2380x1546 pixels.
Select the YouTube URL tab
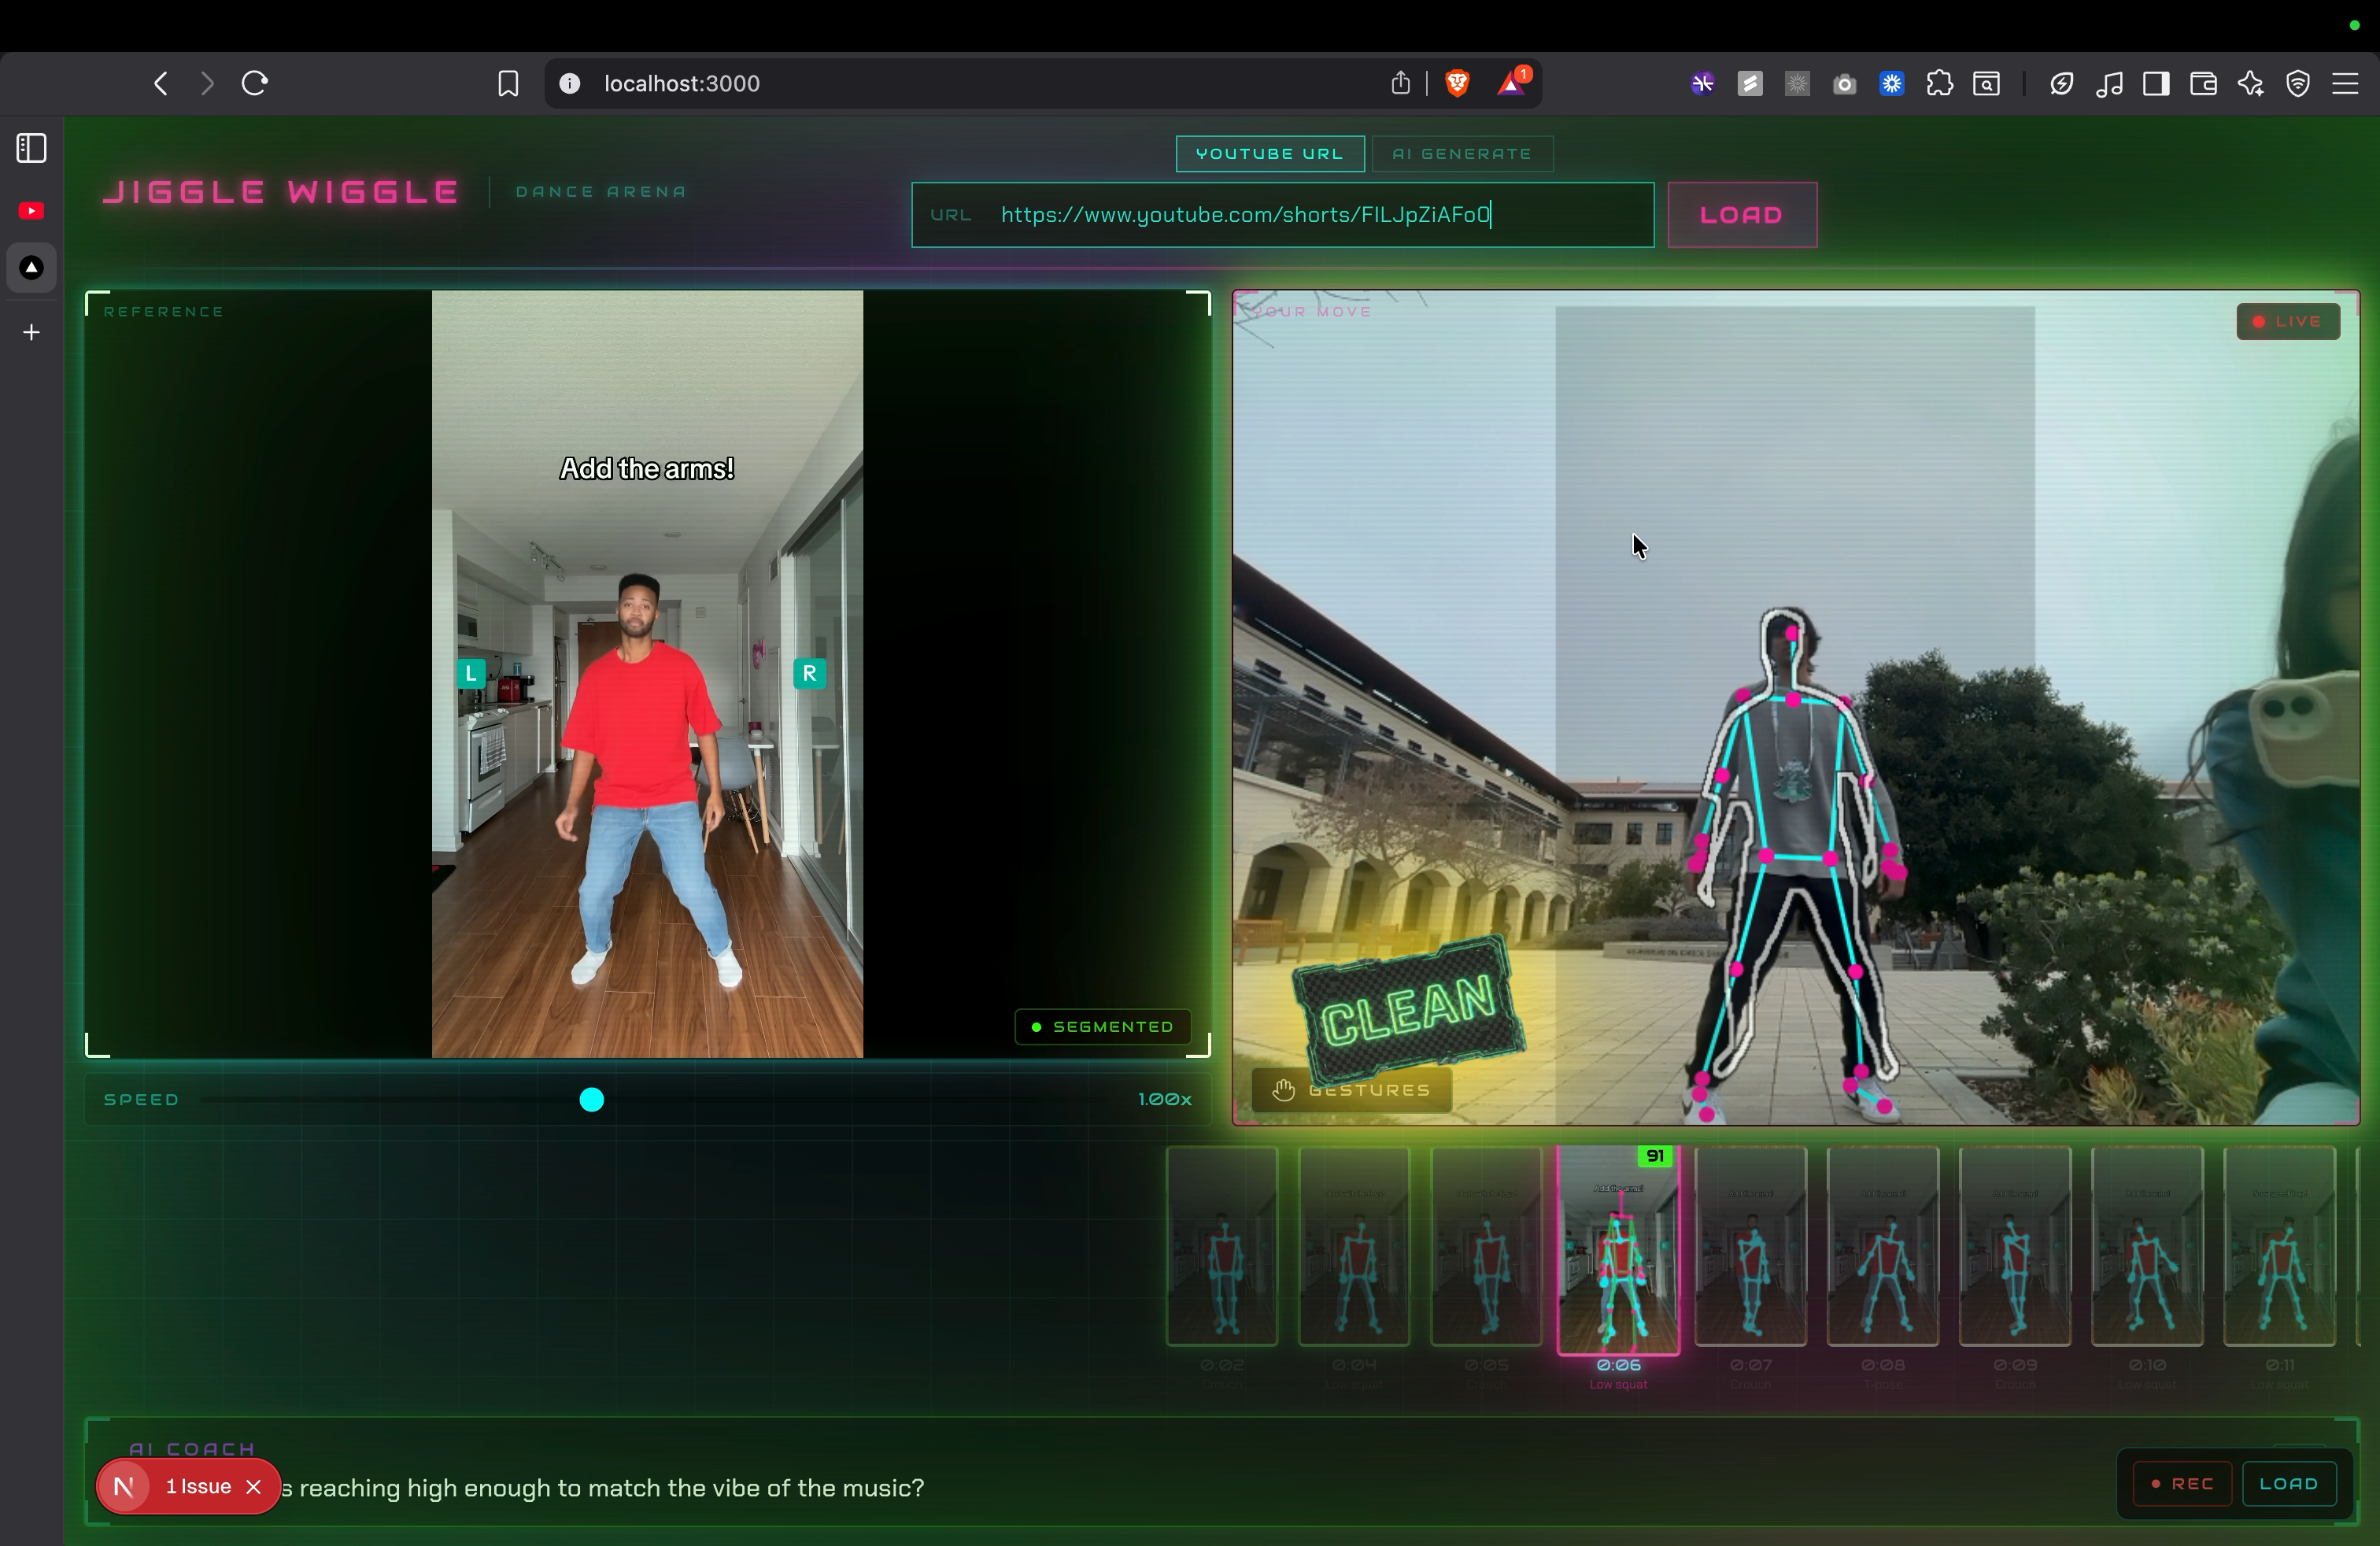(1269, 154)
